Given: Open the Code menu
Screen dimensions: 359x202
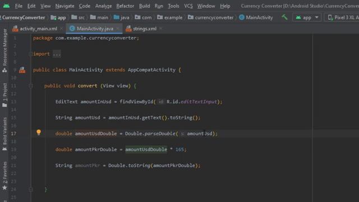Looking at the screenshot, I should point(85,6).
